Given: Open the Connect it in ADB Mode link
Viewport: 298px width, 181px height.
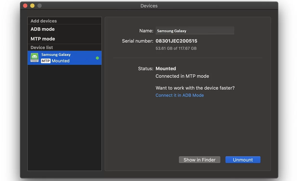Looking at the screenshot, I should (x=180, y=95).
